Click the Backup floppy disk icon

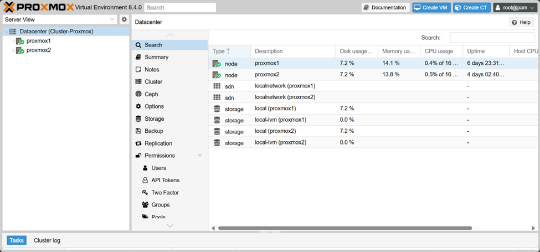tap(138, 131)
